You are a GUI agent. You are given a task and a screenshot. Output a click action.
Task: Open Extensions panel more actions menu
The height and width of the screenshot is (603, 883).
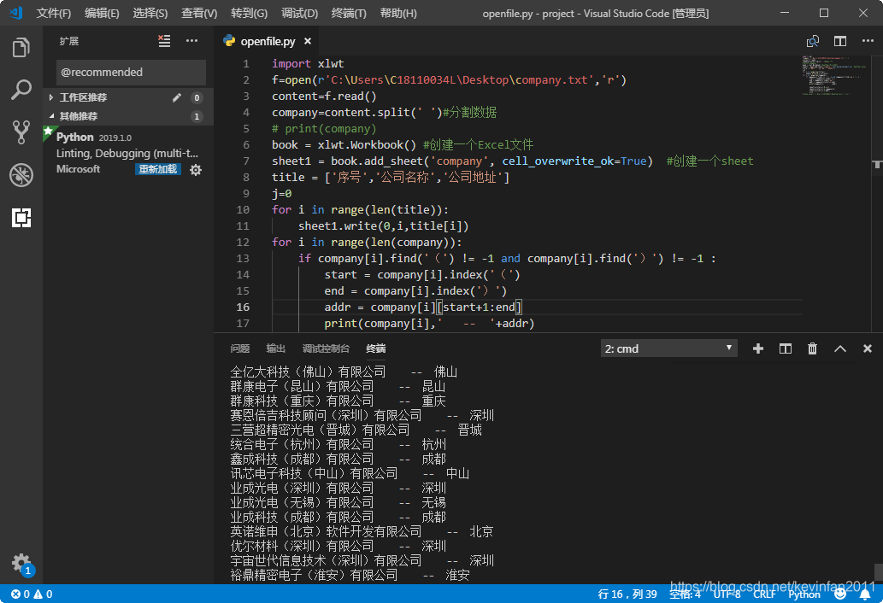coord(191,40)
